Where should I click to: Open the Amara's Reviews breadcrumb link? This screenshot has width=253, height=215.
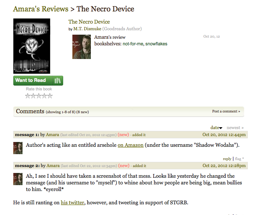point(41,9)
